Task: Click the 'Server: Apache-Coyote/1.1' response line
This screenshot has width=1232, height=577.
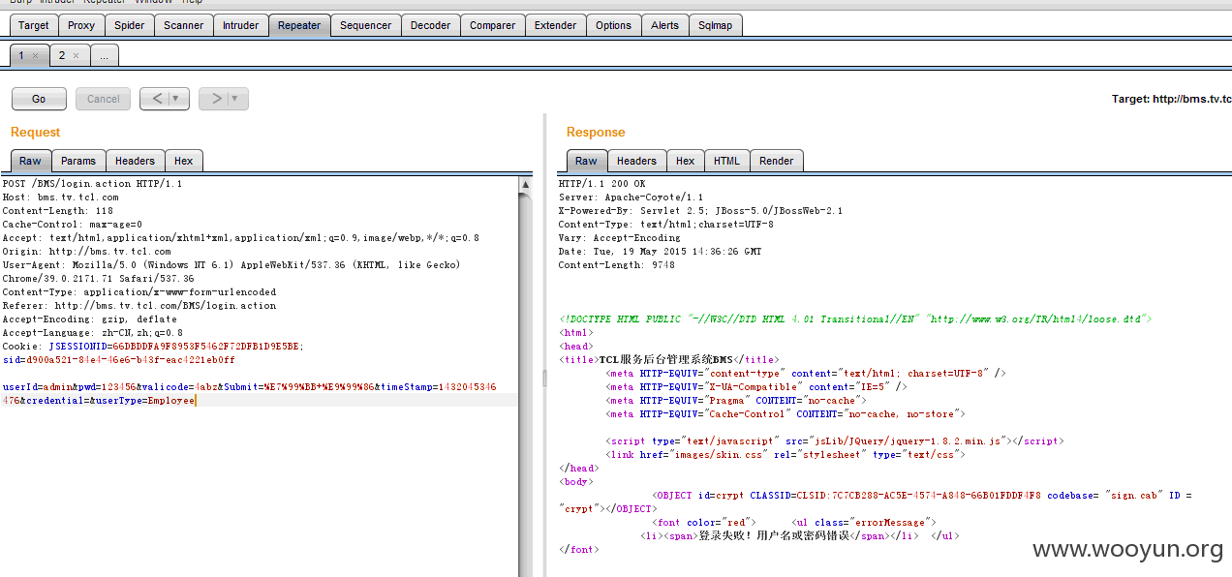Action: click(631, 197)
